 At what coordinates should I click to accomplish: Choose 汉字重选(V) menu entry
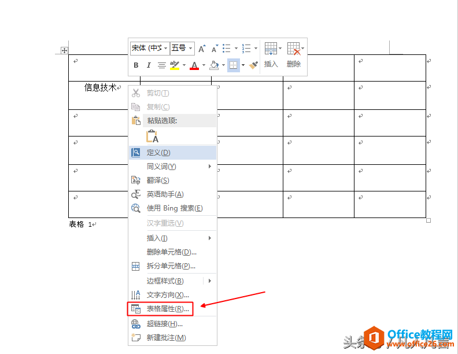click(x=172, y=223)
